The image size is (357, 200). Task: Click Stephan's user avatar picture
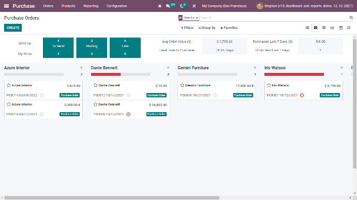pos(260,6)
